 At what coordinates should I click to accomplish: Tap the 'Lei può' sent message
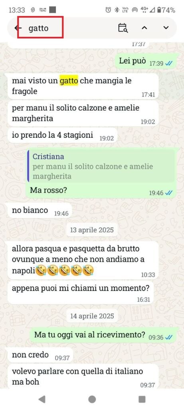[x=145, y=61]
